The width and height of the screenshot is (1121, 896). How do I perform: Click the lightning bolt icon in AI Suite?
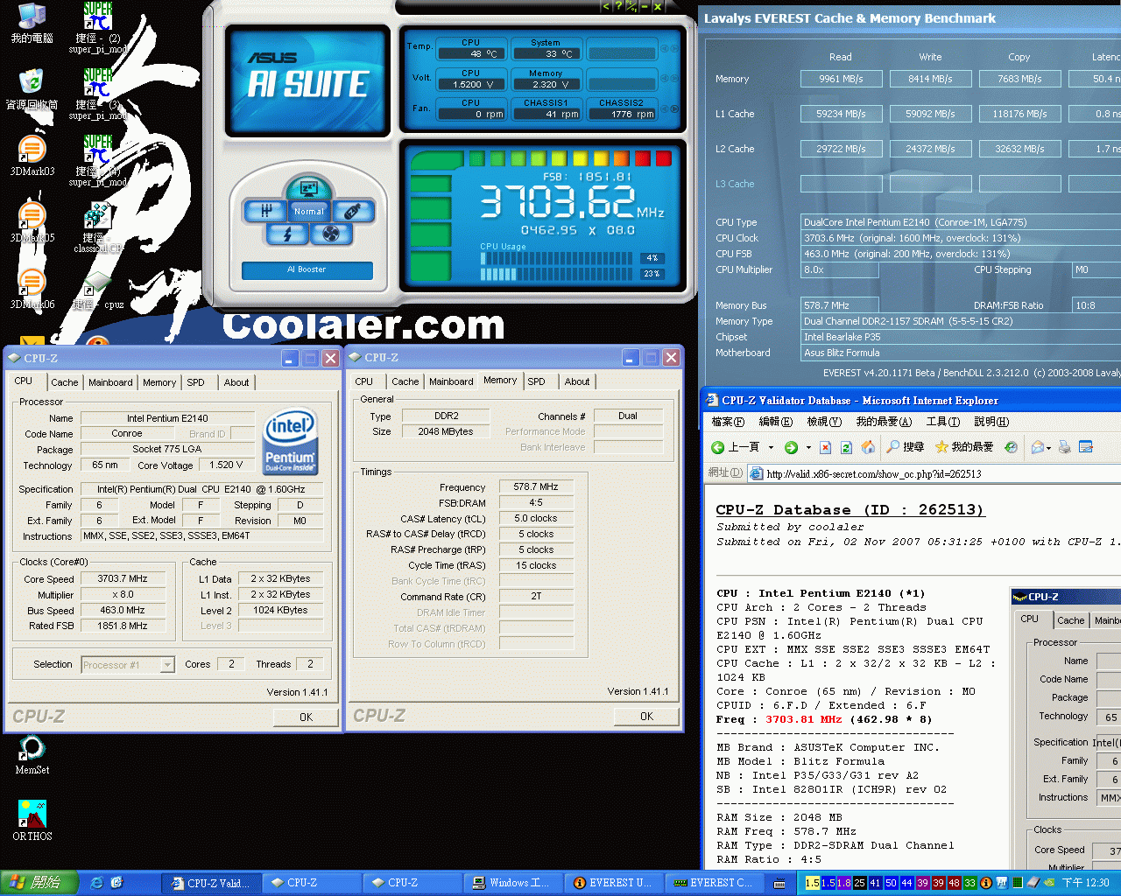pos(288,234)
